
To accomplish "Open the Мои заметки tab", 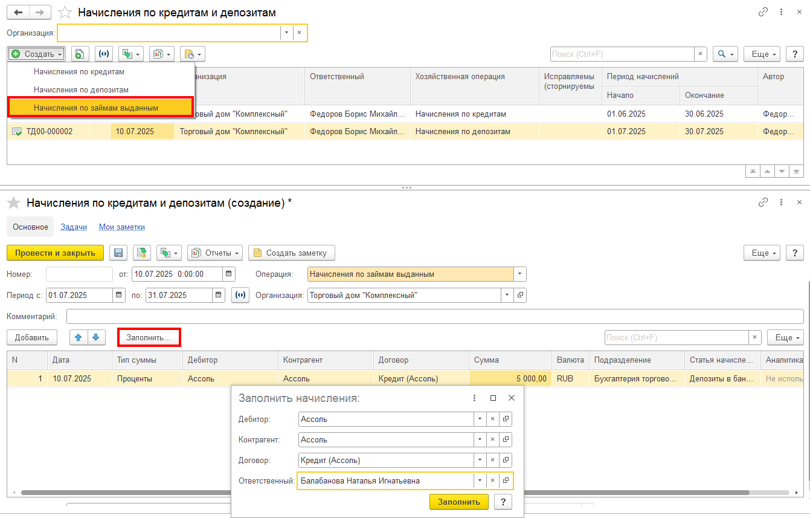I will click(x=122, y=227).
